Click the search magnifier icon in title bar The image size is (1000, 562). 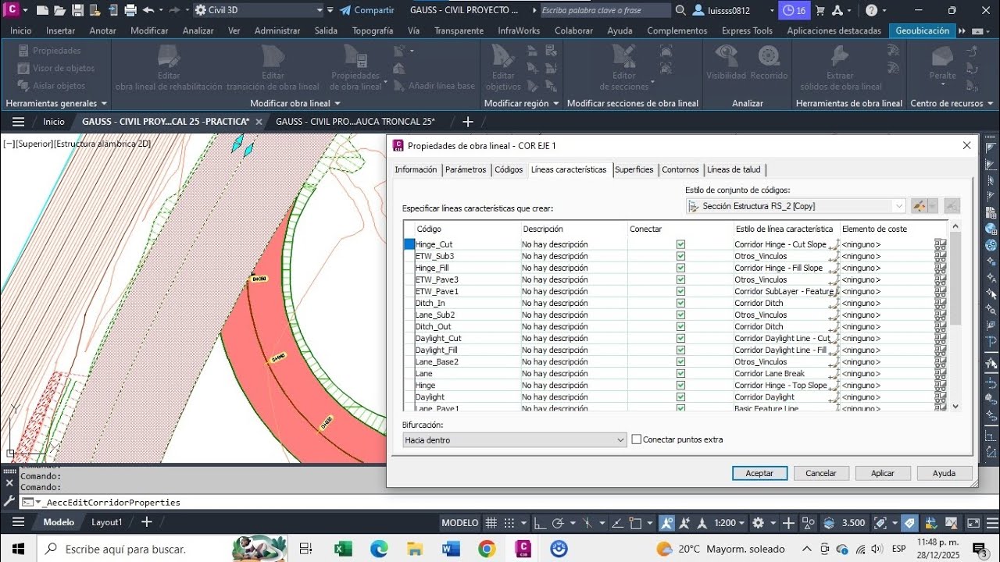(680, 10)
